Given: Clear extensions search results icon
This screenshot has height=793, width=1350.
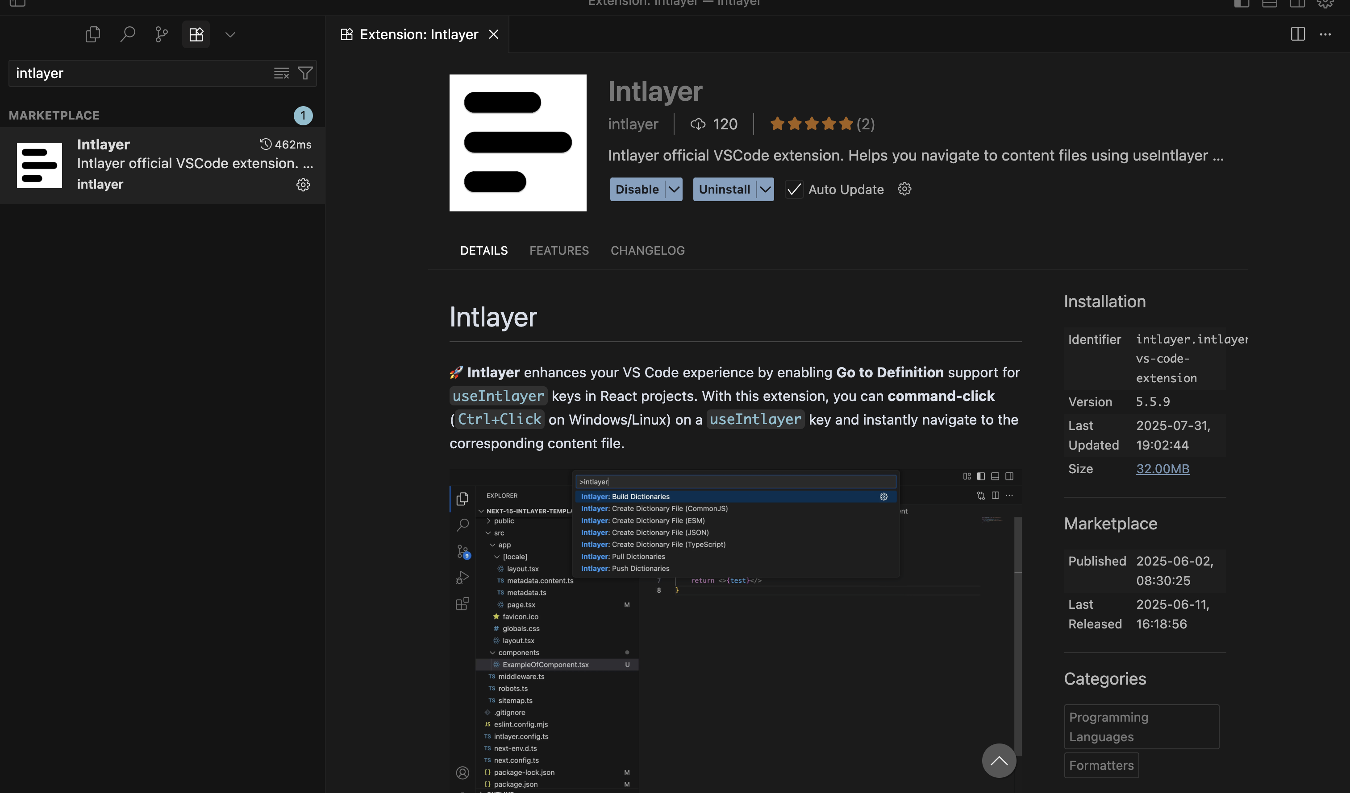Looking at the screenshot, I should click(x=281, y=73).
